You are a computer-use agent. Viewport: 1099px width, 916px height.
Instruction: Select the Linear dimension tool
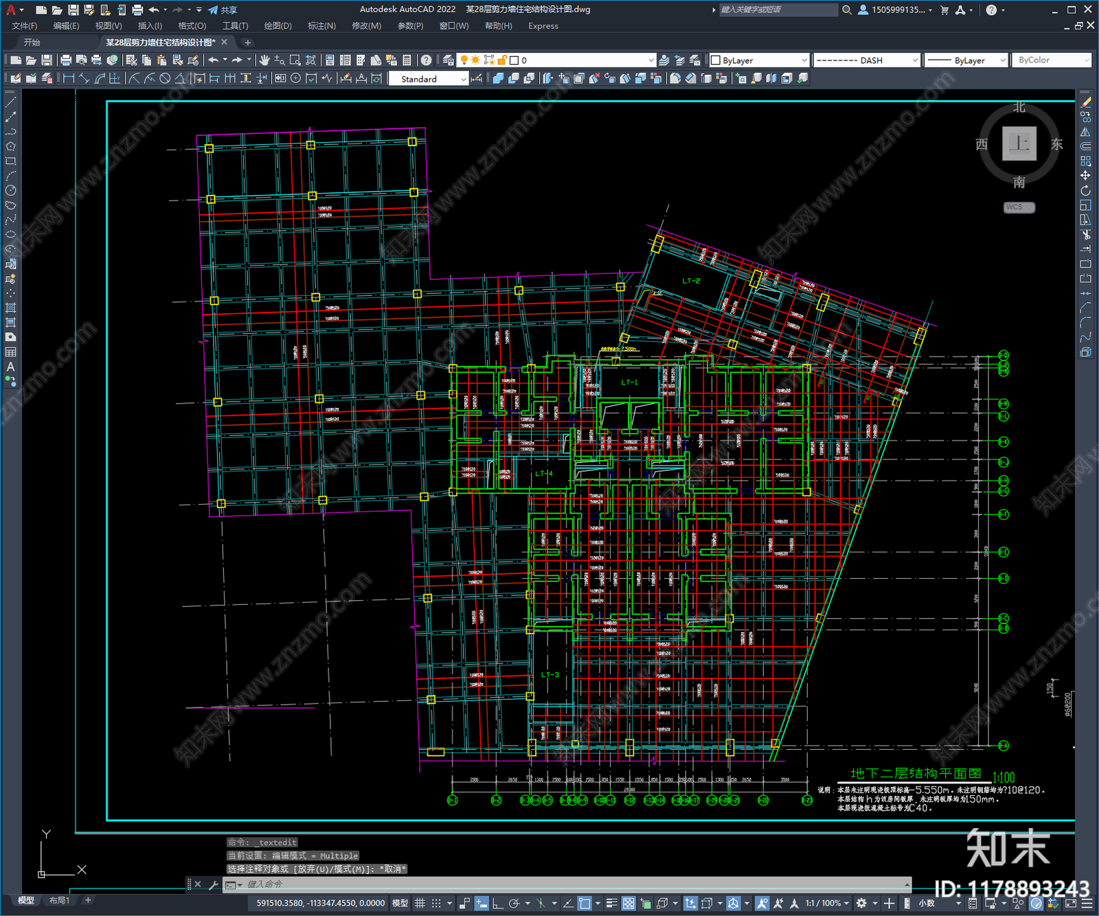click(69, 78)
